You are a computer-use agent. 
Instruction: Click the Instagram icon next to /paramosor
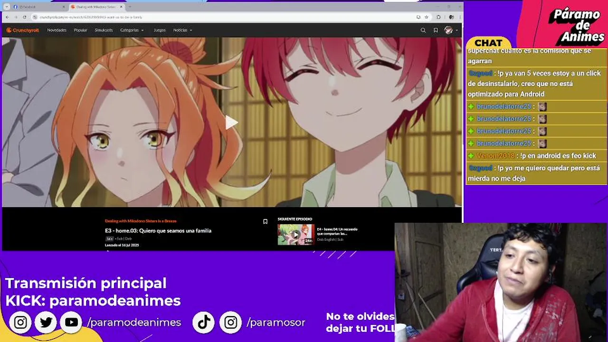pos(231,323)
